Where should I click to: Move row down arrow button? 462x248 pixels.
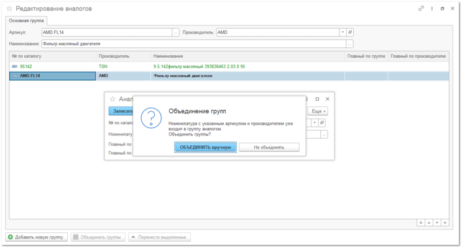click(437, 223)
